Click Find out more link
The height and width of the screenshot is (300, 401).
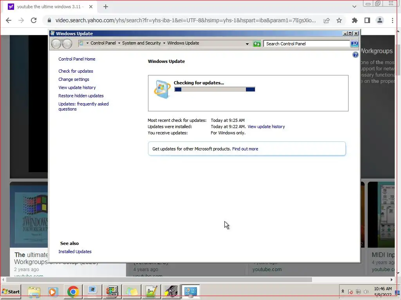pos(245,149)
